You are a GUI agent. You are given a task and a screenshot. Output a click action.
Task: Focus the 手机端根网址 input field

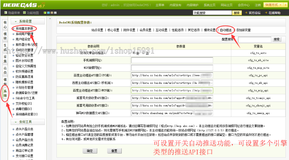pyautogui.click(x=172, y=60)
